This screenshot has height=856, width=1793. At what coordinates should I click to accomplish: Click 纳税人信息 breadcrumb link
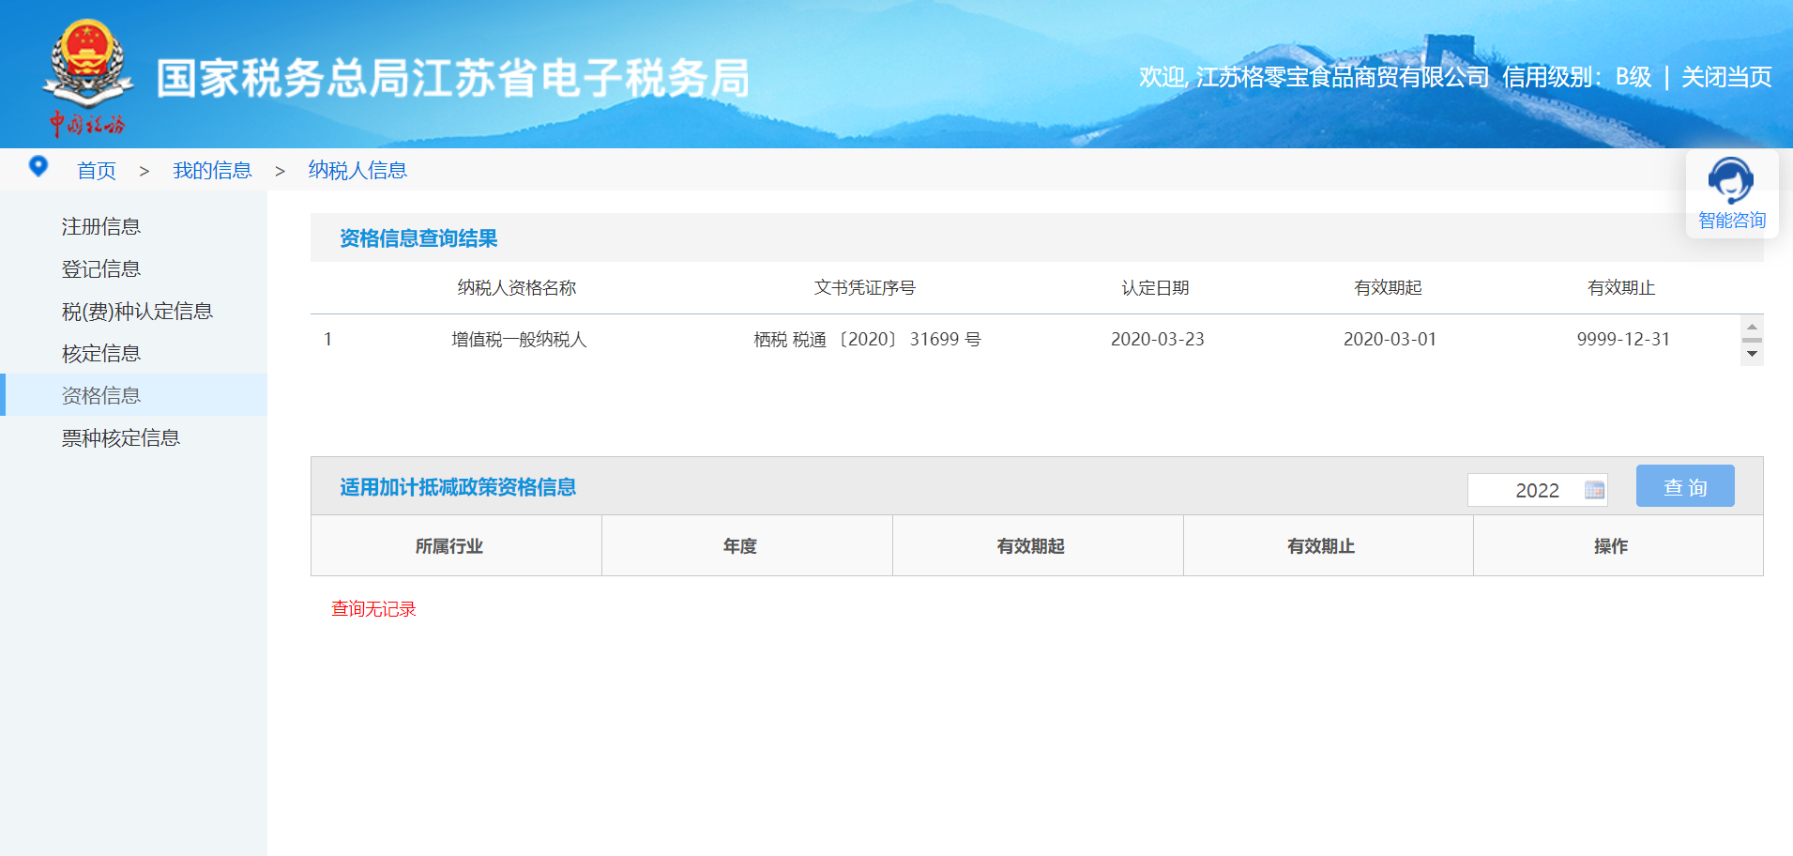[357, 171]
